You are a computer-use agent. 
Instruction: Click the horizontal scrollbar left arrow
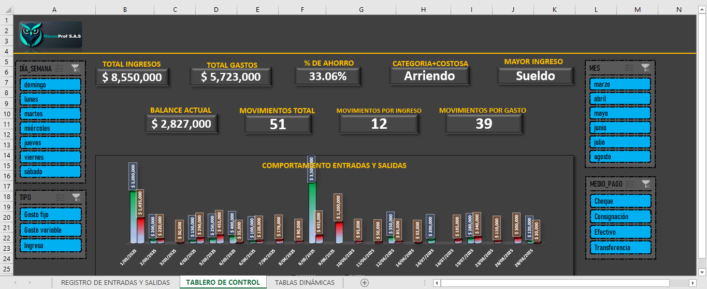point(437,283)
